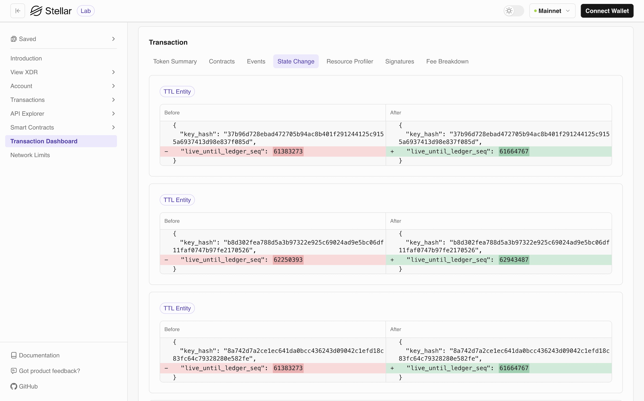Open the Introduction page
This screenshot has height=401, width=644.
click(x=26, y=58)
